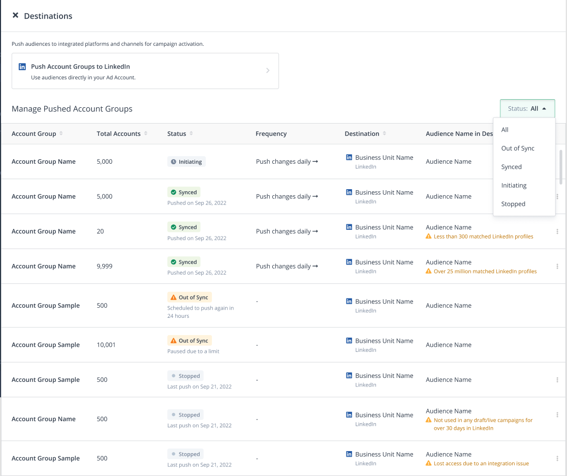
Task: Choose 'Stopped' from status filter list
Action: pos(513,204)
